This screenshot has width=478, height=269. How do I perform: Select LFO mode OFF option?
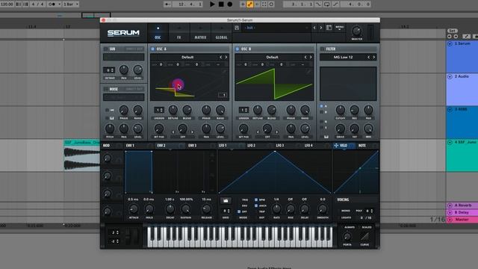click(x=239, y=211)
